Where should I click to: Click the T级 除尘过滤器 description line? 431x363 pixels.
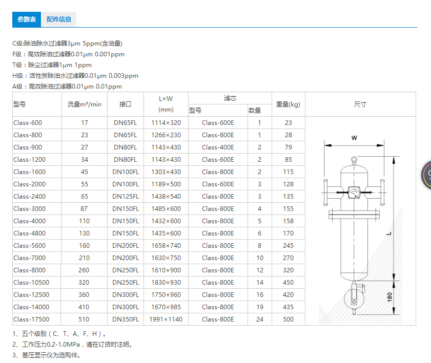[52, 65]
